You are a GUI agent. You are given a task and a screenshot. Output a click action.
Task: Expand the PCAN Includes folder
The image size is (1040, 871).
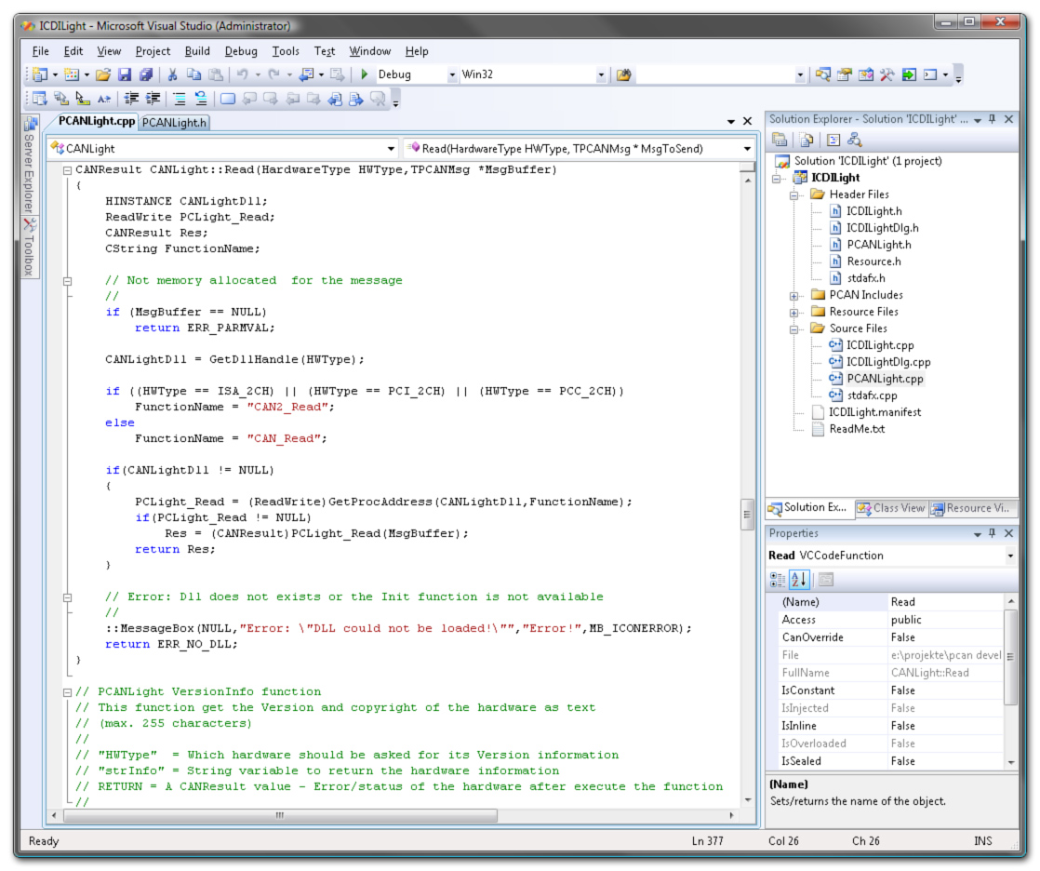pyautogui.click(x=793, y=296)
